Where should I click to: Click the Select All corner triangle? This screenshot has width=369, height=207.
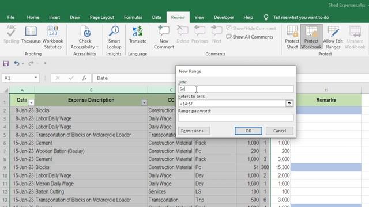click(6, 90)
